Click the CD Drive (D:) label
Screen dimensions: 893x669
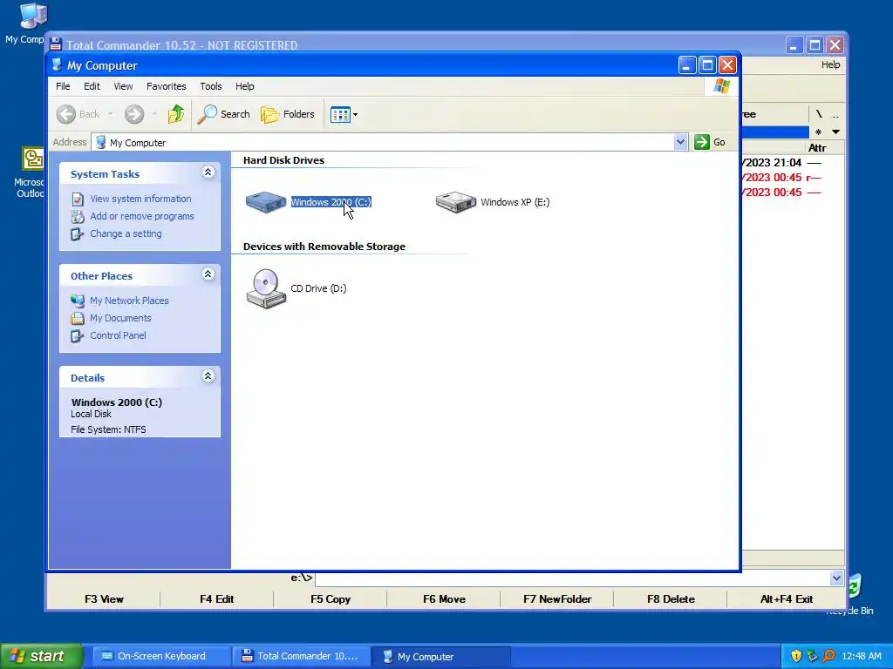318,288
